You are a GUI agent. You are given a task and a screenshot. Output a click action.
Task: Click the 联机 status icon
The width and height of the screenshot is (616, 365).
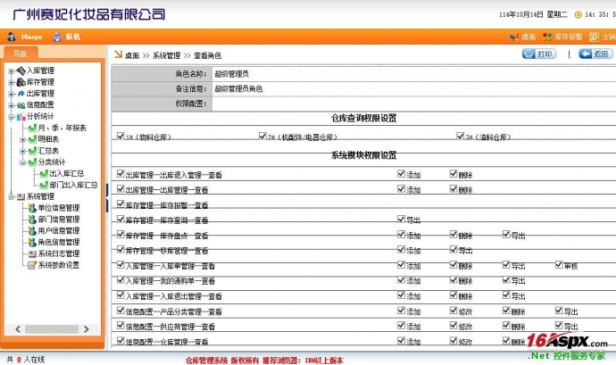(57, 37)
